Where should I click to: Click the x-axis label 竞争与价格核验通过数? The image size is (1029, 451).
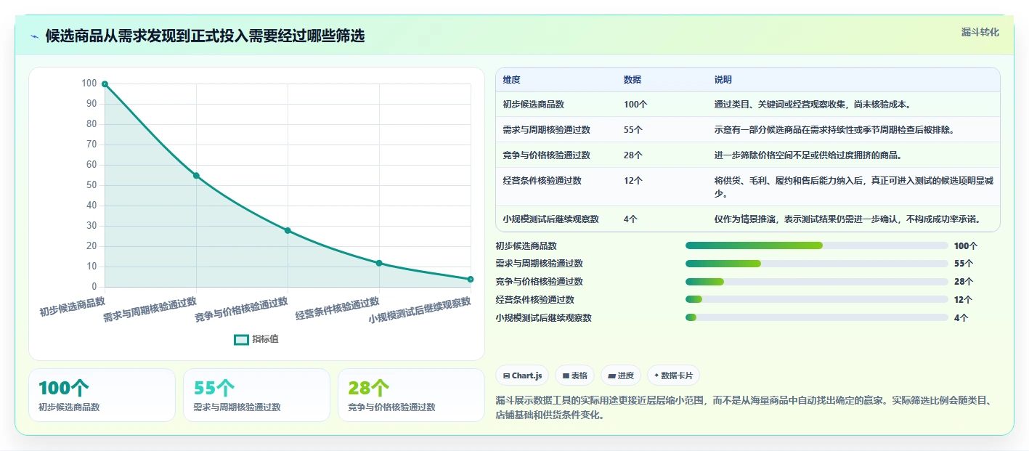tap(242, 309)
